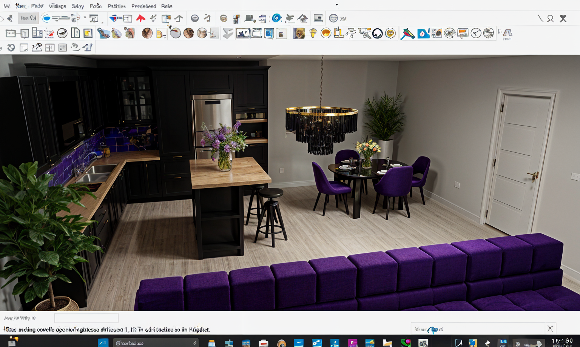580x347 pixels.
Task: Open the Patitles menu
Action: tap(116, 6)
